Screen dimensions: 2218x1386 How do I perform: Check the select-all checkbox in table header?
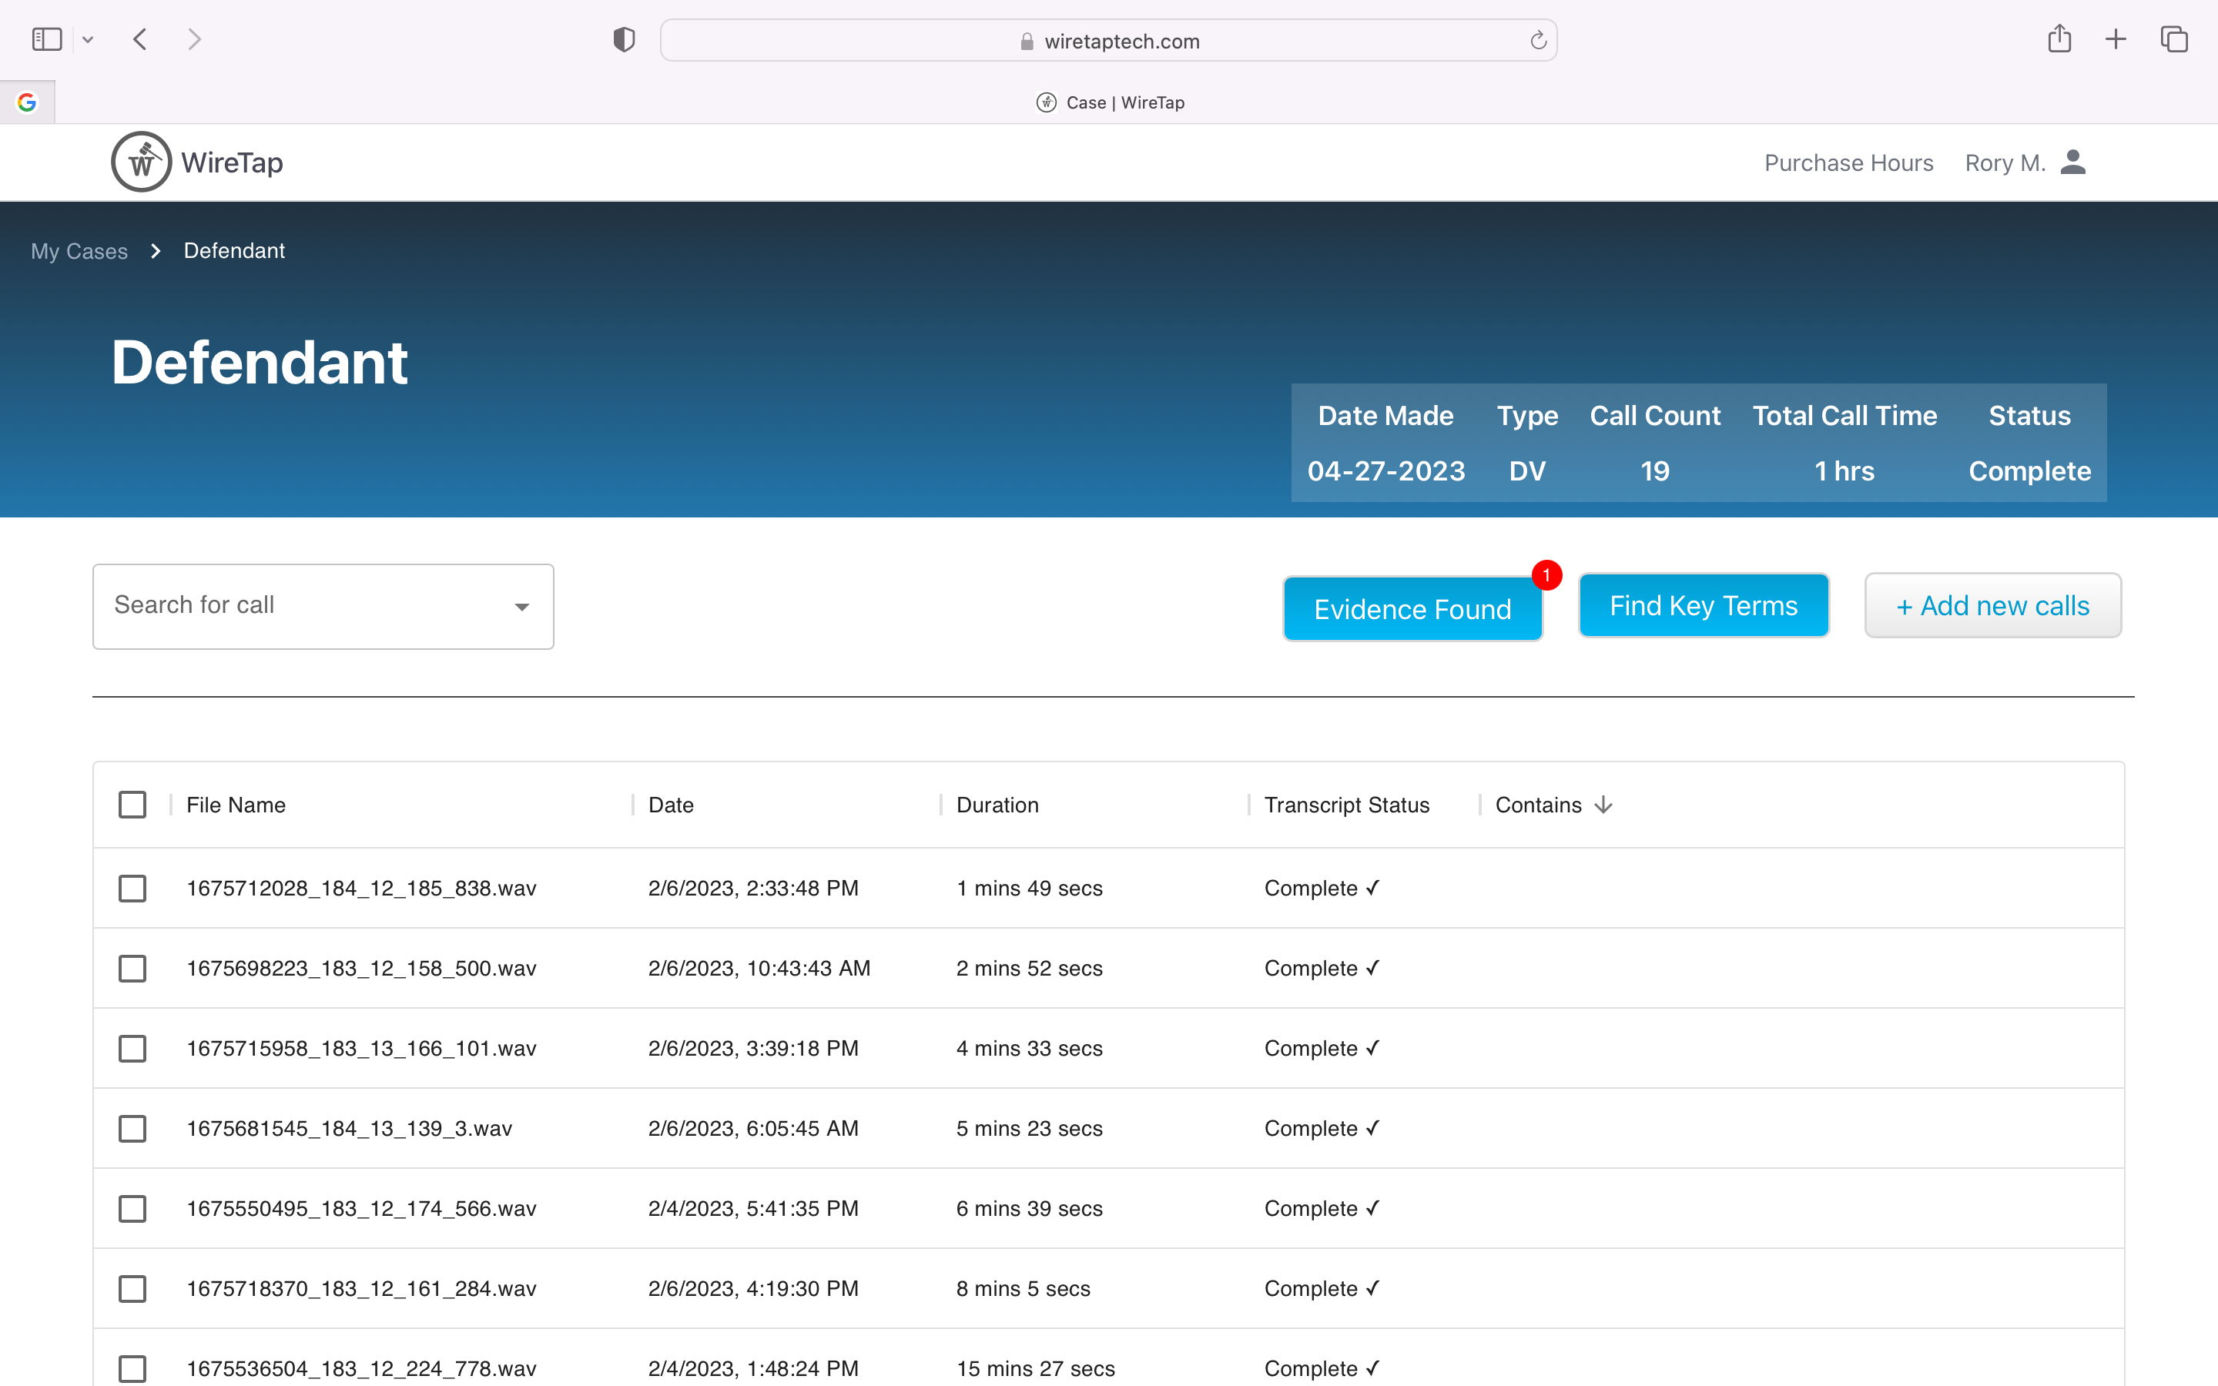click(133, 804)
